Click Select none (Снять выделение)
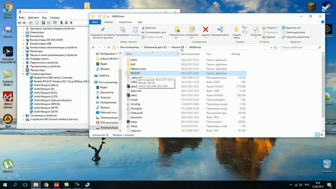This screenshot has width=336, height=189. pos(293,33)
